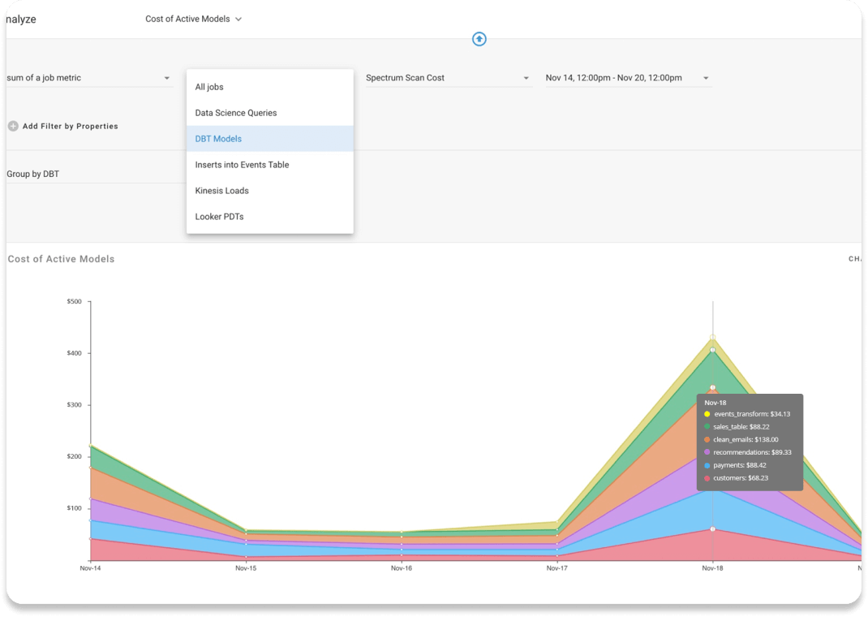Click the green sales_table legend dot
This screenshot has width=868, height=617.
(x=707, y=426)
